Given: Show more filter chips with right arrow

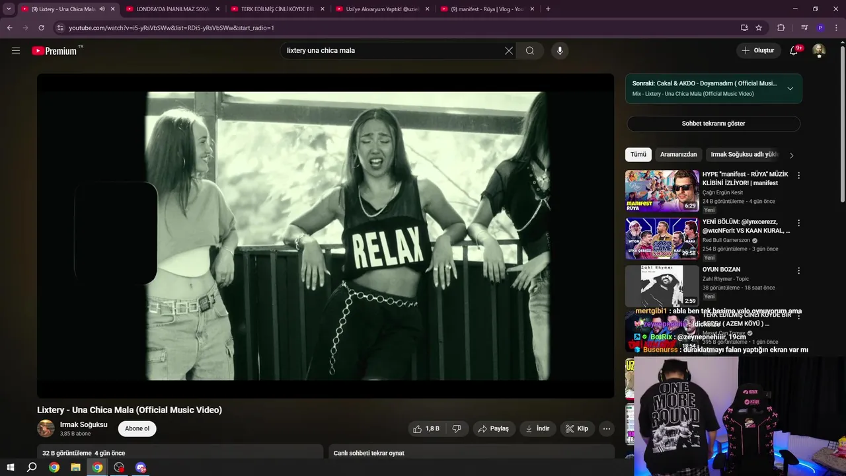Looking at the screenshot, I should pos(791,155).
